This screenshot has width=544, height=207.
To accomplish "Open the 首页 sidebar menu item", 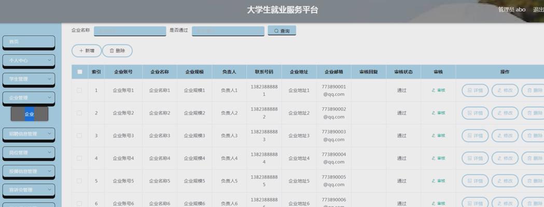I will (x=29, y=41).
